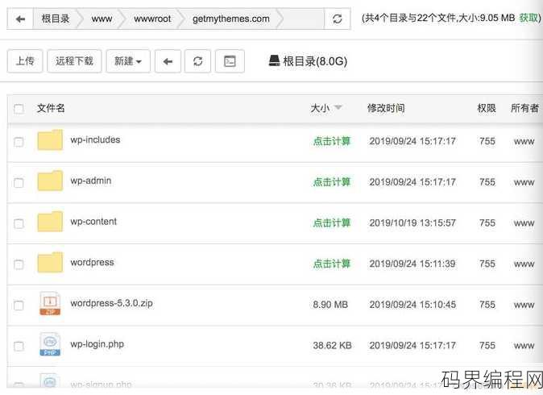The width and height of the screenshot is (543, 395).
Task: Open the terminal icon button
Action: [230, 61]
